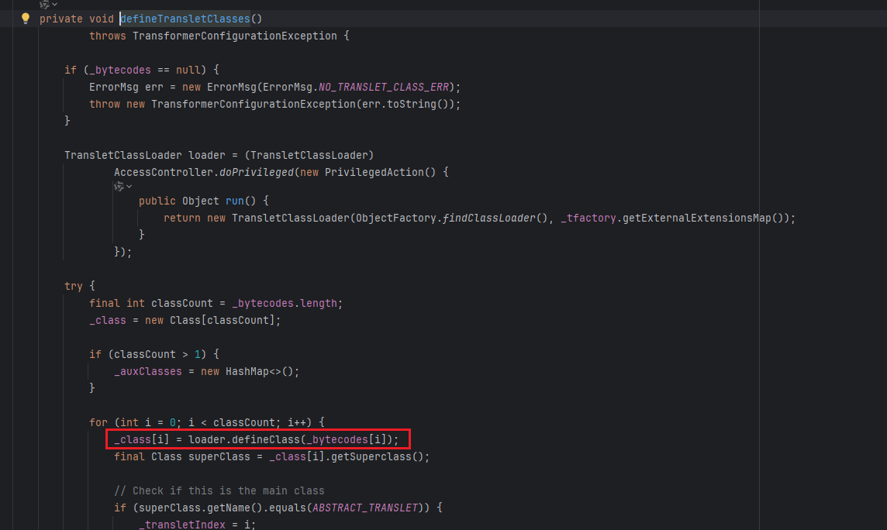887x530 pixels.
Task: Open the chevron dropdown above public Object run
Action: pyautogui.click(x=129, y=186)
